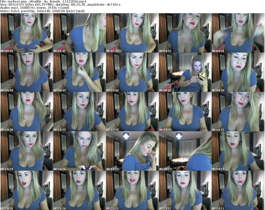Select the thumbnail stamped 00:06:47

pyautogui.click(x=80, y=72)
